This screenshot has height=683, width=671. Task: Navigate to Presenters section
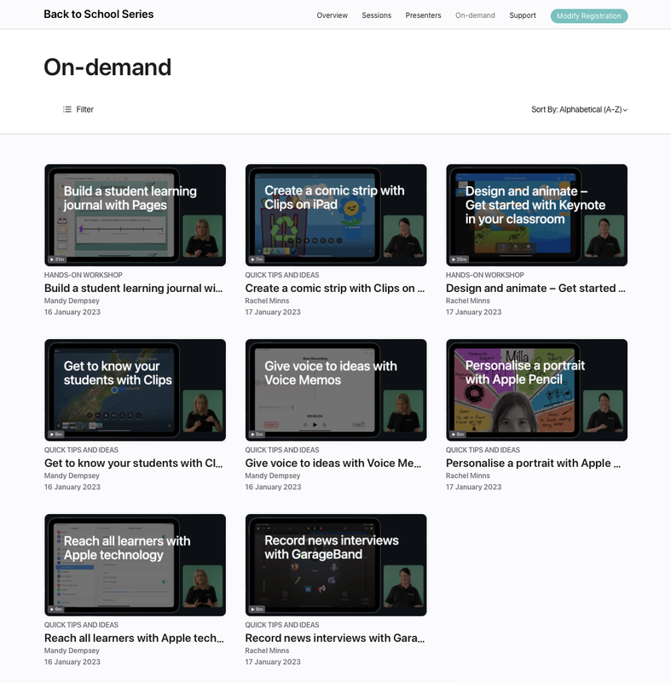pos(423,15)
